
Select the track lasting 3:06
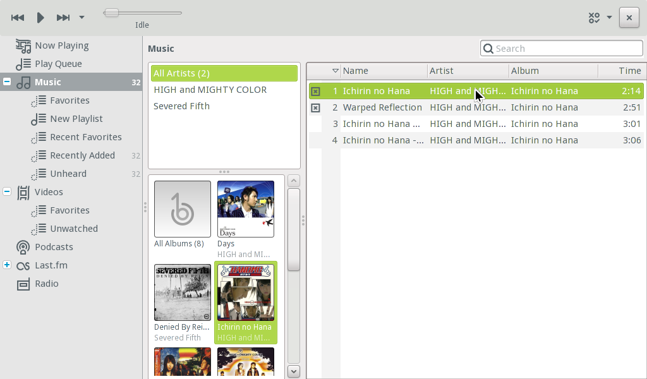476,141
